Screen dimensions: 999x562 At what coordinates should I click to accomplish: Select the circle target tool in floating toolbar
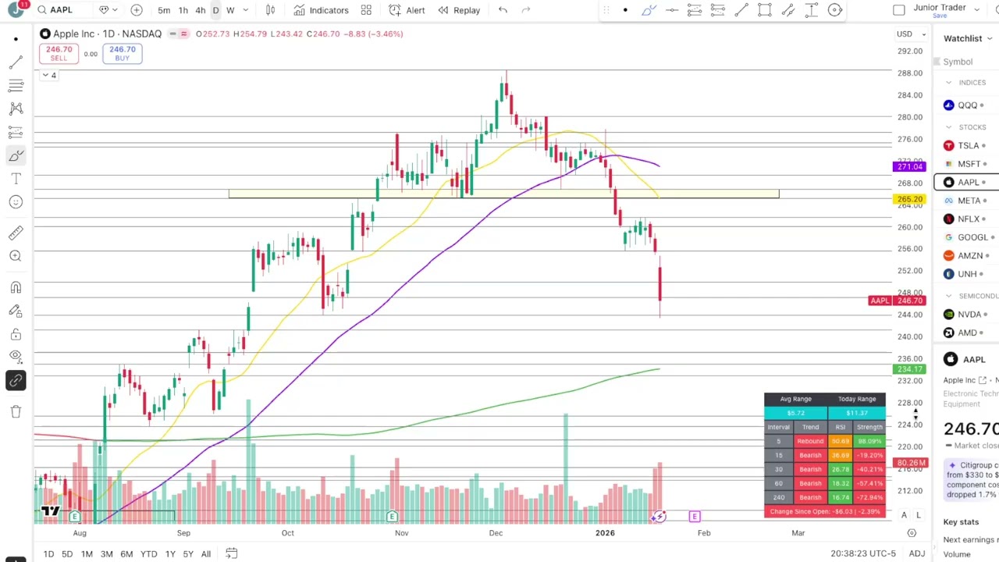coord(835,10)
